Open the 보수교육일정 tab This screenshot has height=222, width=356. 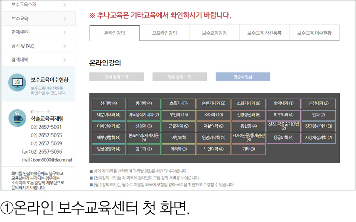coord(214,33)
